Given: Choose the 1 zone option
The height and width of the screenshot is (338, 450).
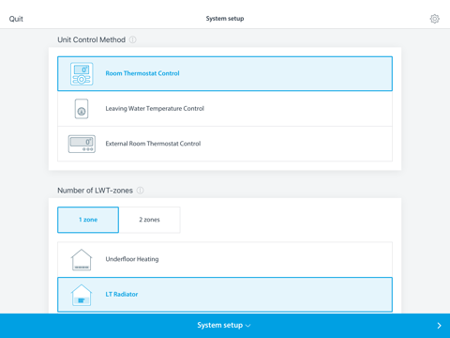Looking at the screenshot, I should [88, 220].
